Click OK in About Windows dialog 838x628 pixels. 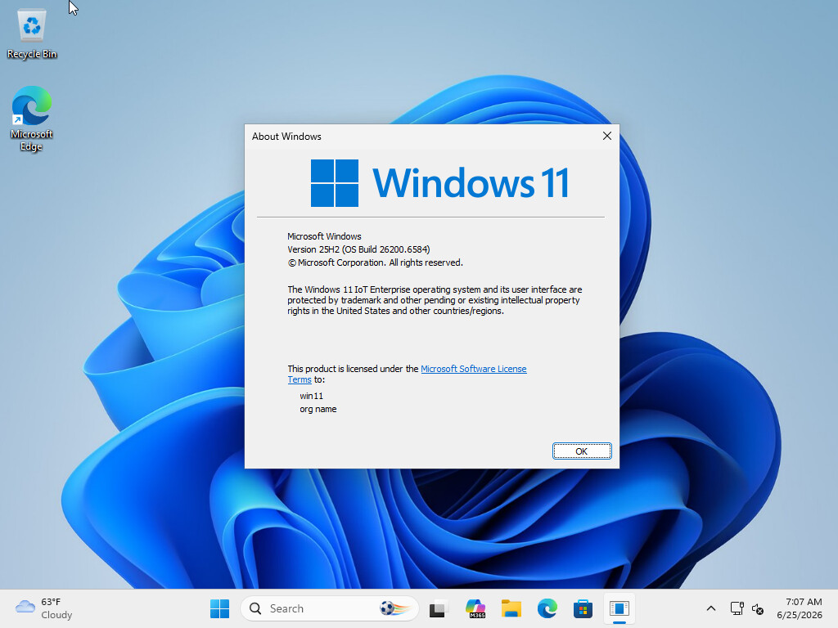(x=582, y=451)
